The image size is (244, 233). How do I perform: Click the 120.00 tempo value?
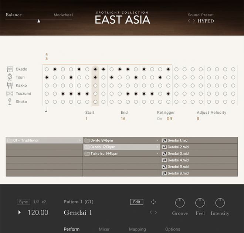tap(38, 212)
